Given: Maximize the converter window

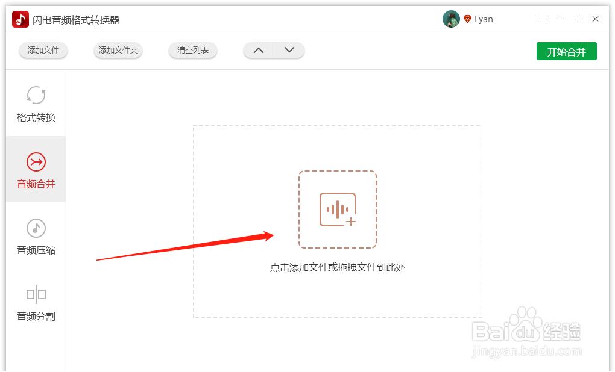Looking at the screenshot, I should coord(578,19).
